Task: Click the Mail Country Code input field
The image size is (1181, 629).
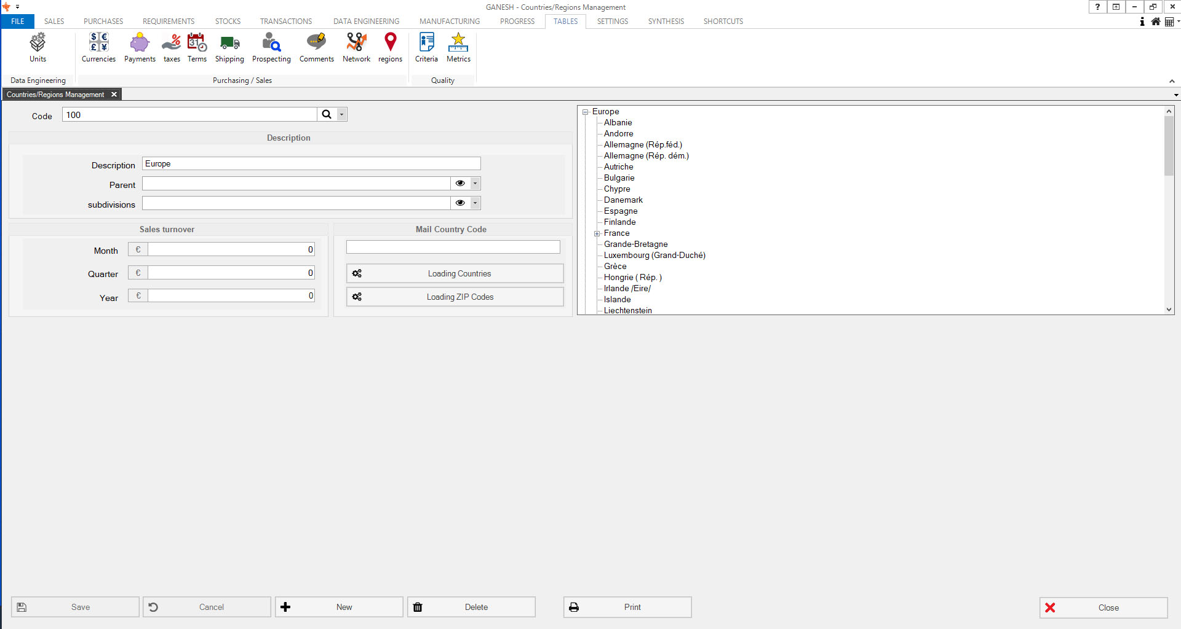Action: click(x=453, y=247)
